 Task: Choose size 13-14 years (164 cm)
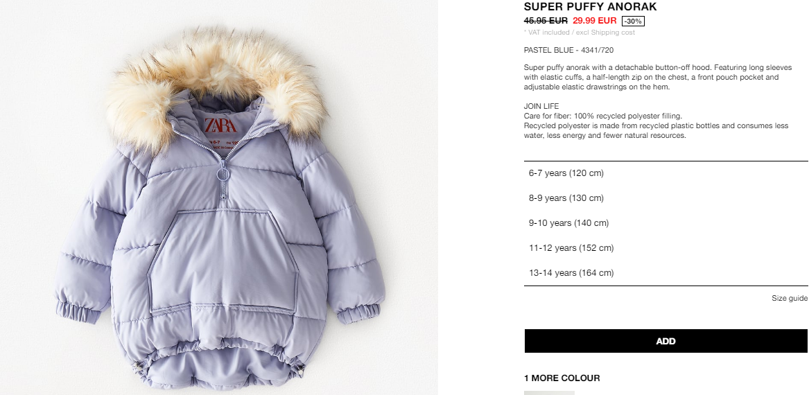tap(666, 273)
